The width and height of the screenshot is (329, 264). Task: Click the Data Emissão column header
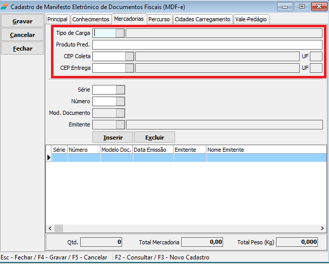point(152,150)
